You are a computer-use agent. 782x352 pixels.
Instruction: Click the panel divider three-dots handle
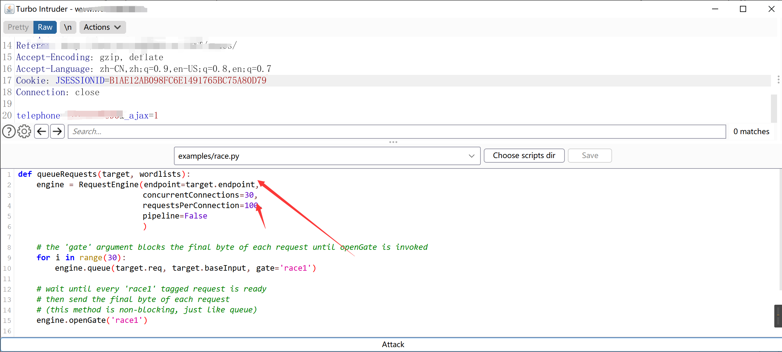click(x=393, y=142)
